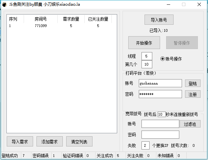Image resolution: width=208 pixels, height=160 pixels.
Task: Click the 宽带拨号 密码 input field
Action: 160,135
